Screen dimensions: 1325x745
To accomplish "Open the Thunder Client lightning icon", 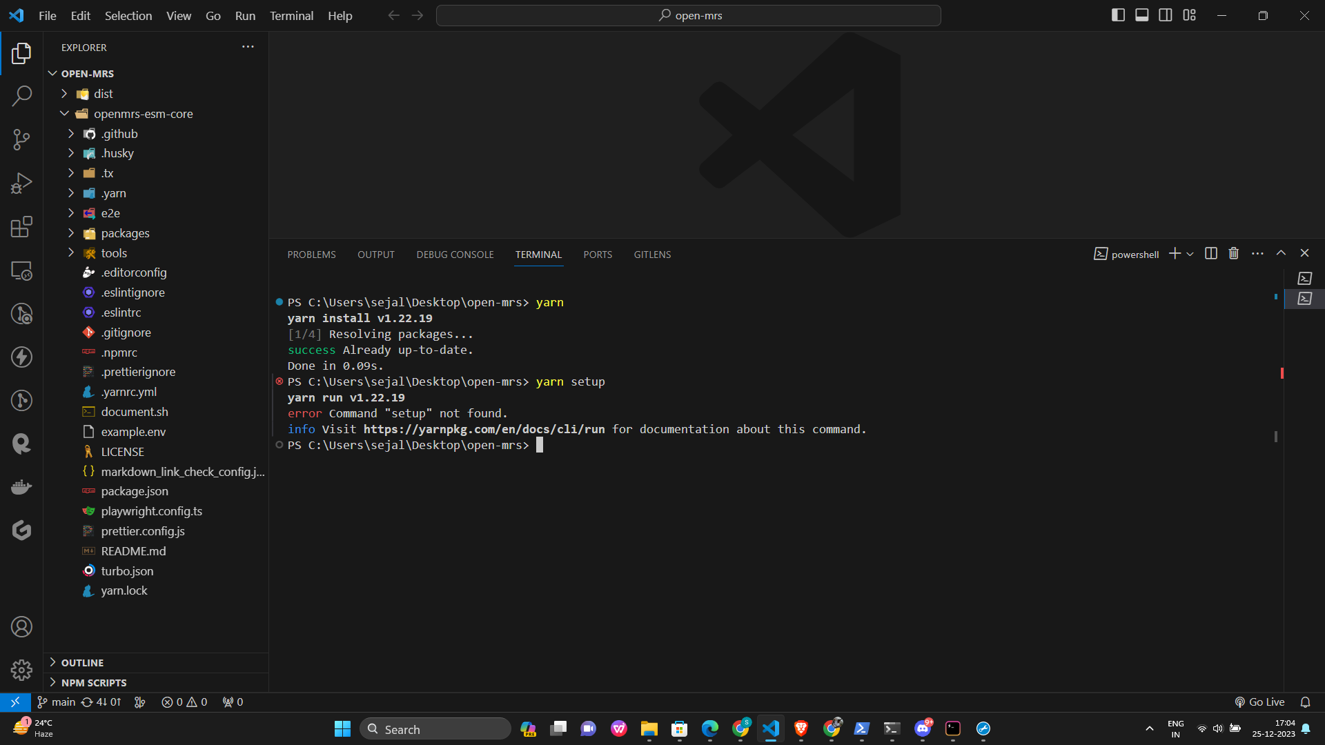I will pos(21,357).
